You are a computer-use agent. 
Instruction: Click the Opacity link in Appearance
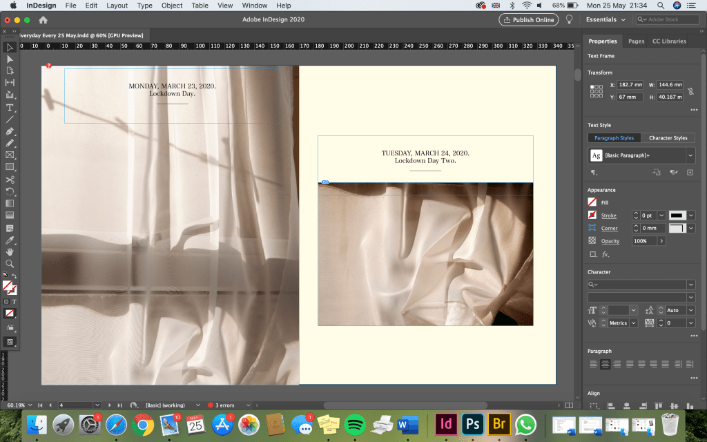coord(610,241)
